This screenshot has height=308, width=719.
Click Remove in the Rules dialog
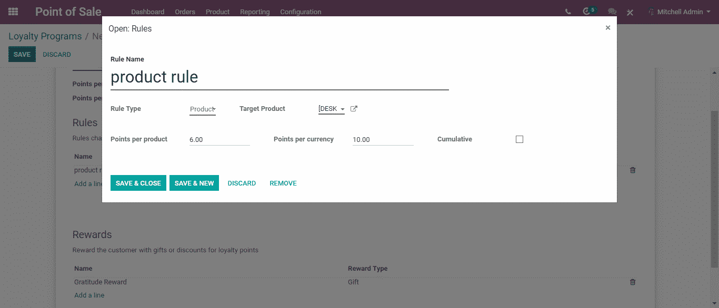[283, 183]
